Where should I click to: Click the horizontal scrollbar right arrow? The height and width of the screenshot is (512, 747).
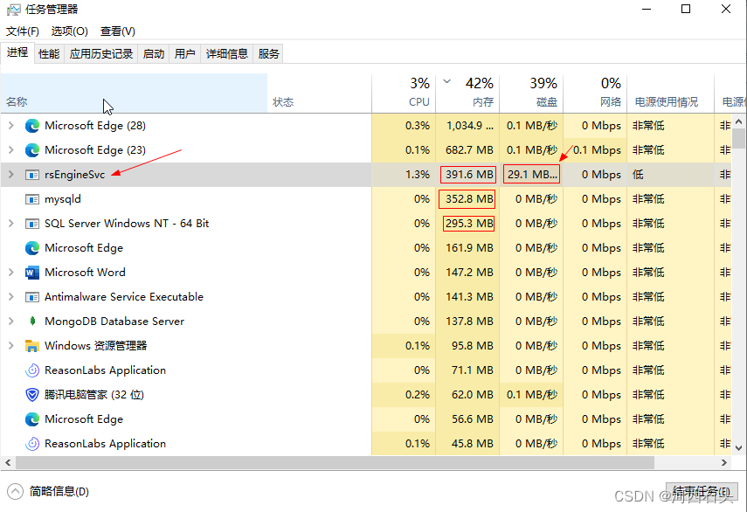click(x=724, y=462)
